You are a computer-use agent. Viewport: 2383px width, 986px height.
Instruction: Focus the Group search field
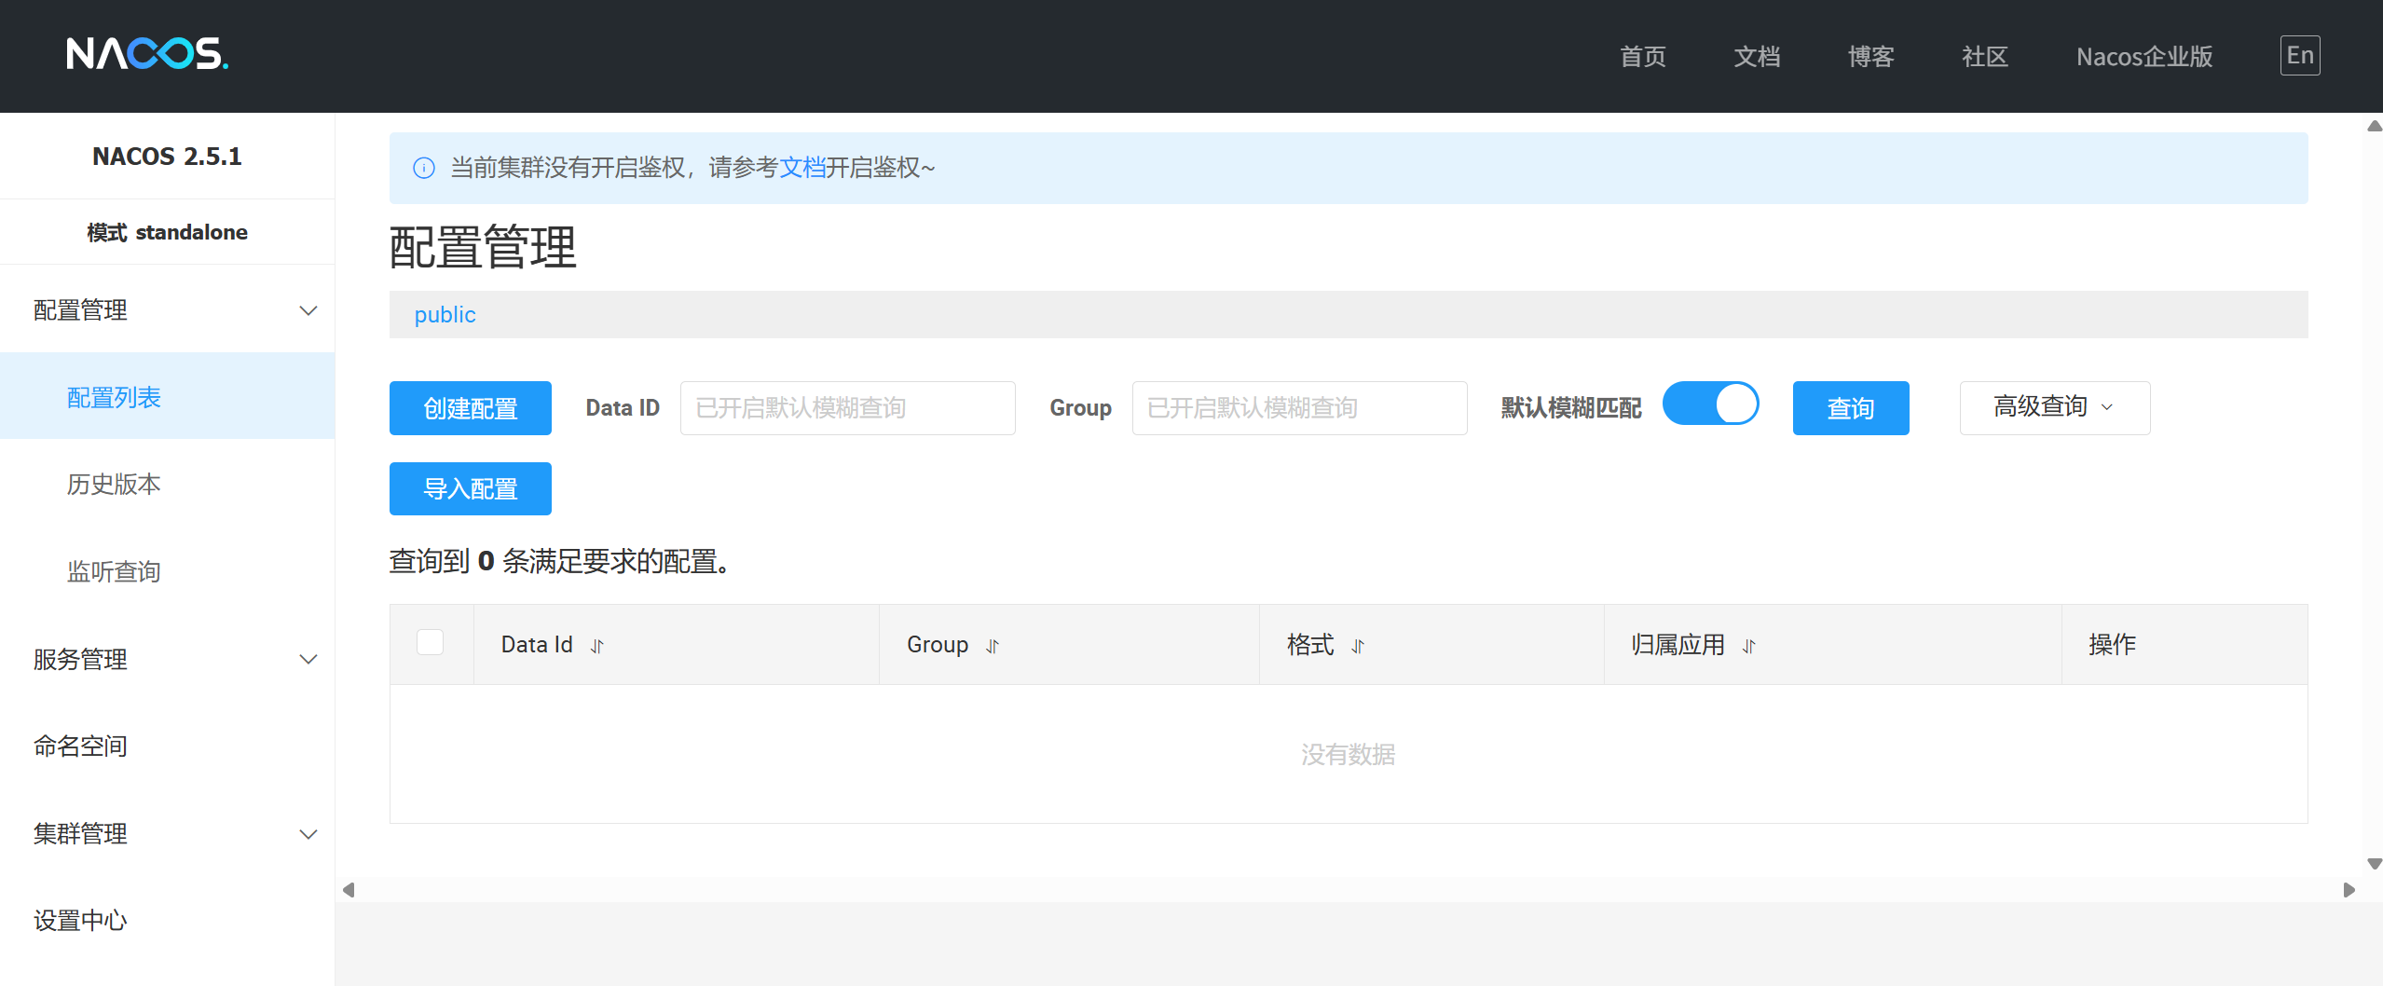(1300, 408)
